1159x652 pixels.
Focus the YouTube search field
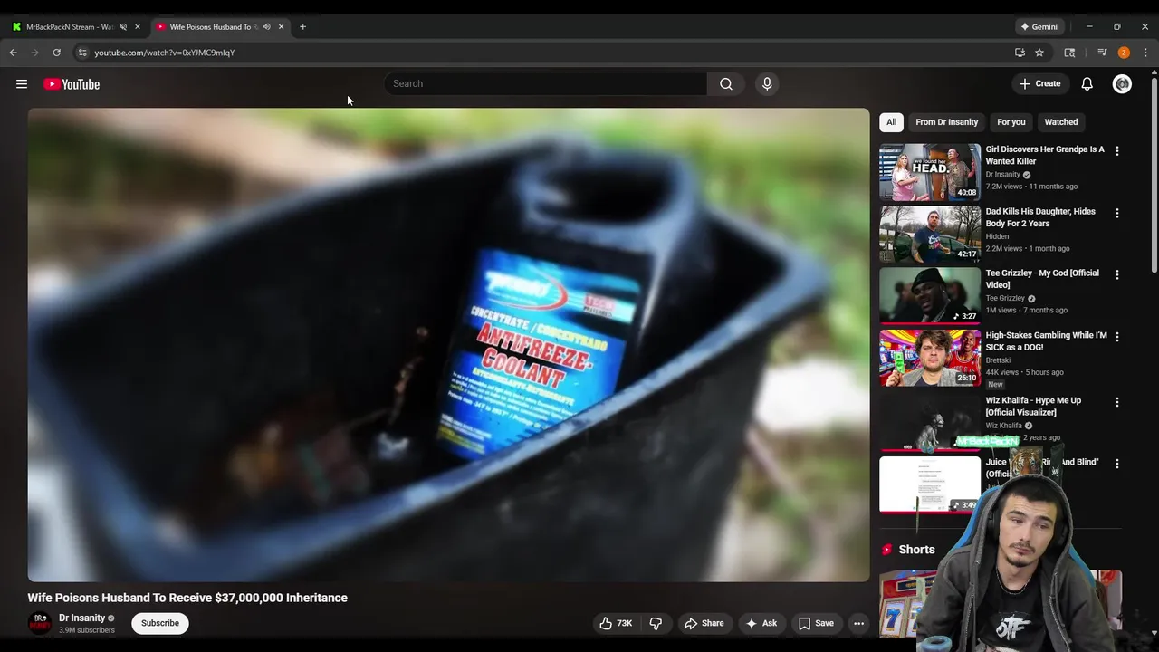point(545,83)
